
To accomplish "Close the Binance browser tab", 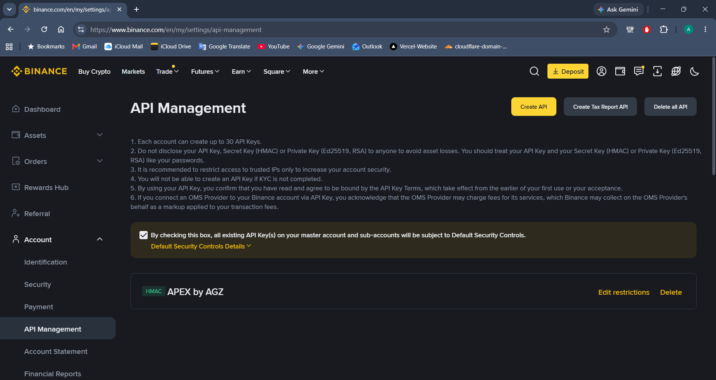I will pyautogui.click(x=119, y=9).
